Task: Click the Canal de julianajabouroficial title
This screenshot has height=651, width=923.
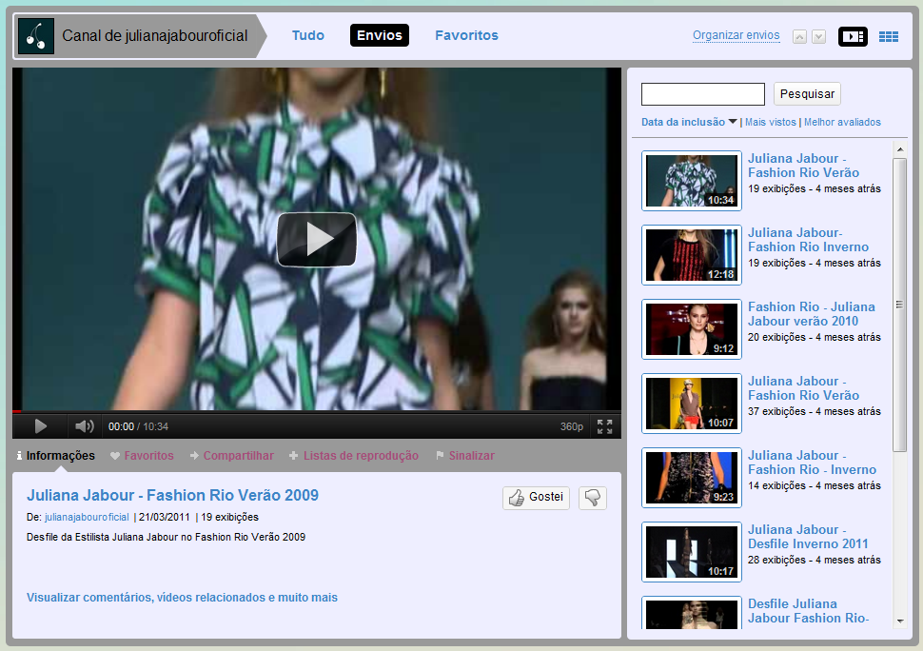Action: 155,36
